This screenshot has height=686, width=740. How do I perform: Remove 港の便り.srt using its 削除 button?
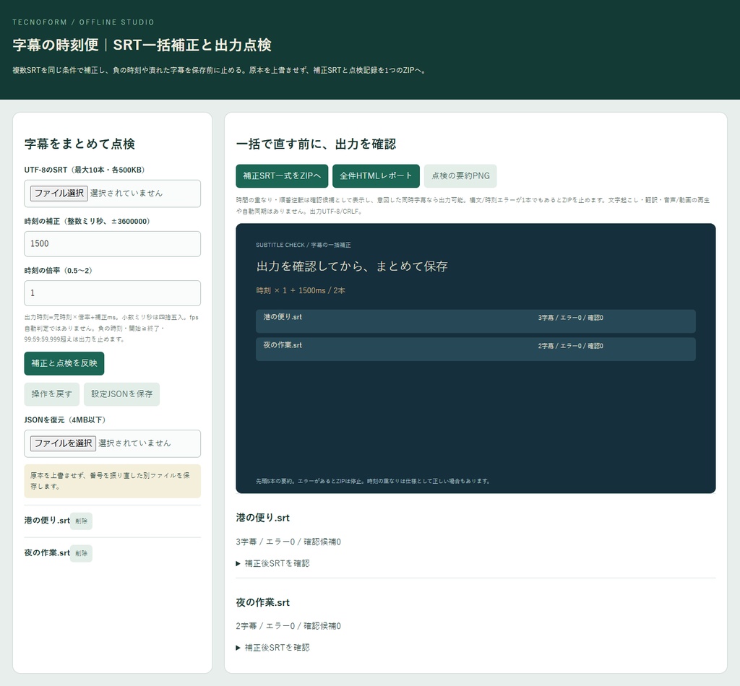coord(81,521)
